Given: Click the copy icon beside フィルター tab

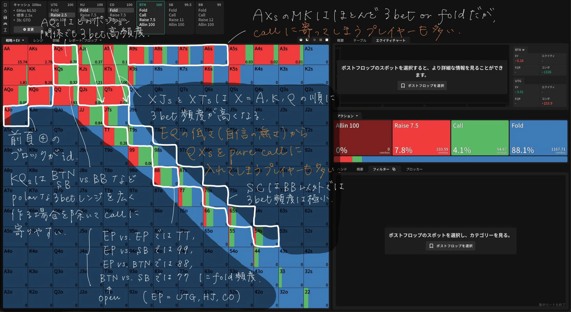Looking at the screenshot, I should tap(394, 169).
